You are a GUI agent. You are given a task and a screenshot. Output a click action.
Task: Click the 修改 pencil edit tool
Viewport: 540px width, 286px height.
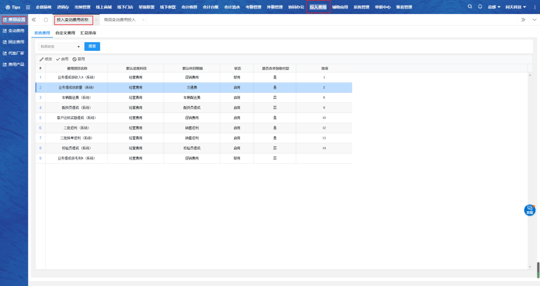coord(45,59)
